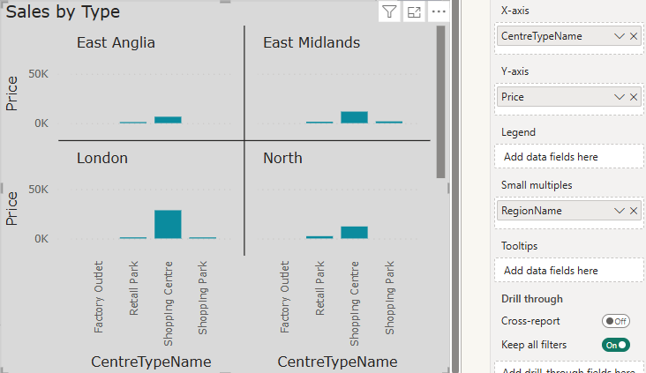Select East Anglia Shopping Centre bar
This screenshot has height=373, width=646.
(168, 120)
